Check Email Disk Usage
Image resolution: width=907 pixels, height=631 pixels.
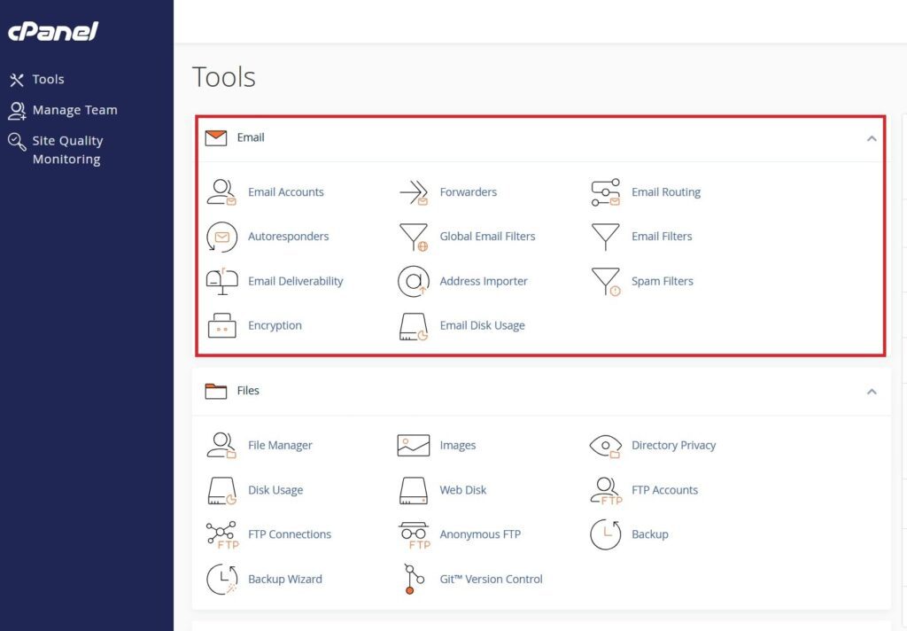click(x=482, y=325)
